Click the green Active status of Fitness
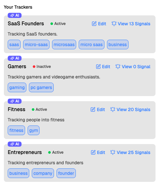160x187 pixels. click(x=40, y=110)
